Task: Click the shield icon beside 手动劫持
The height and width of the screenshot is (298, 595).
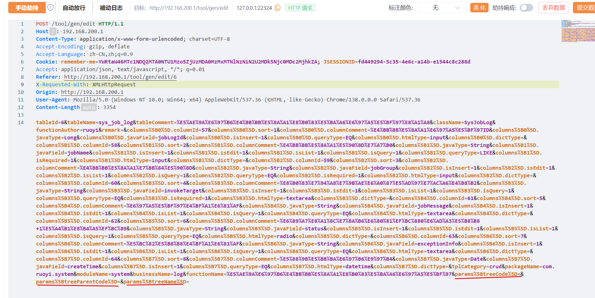Action: [x=51, y=8]
